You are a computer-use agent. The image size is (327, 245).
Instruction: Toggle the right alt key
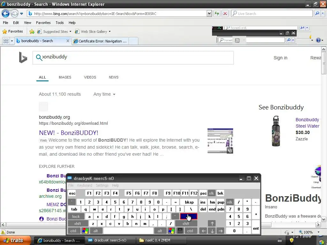[160, 231]
